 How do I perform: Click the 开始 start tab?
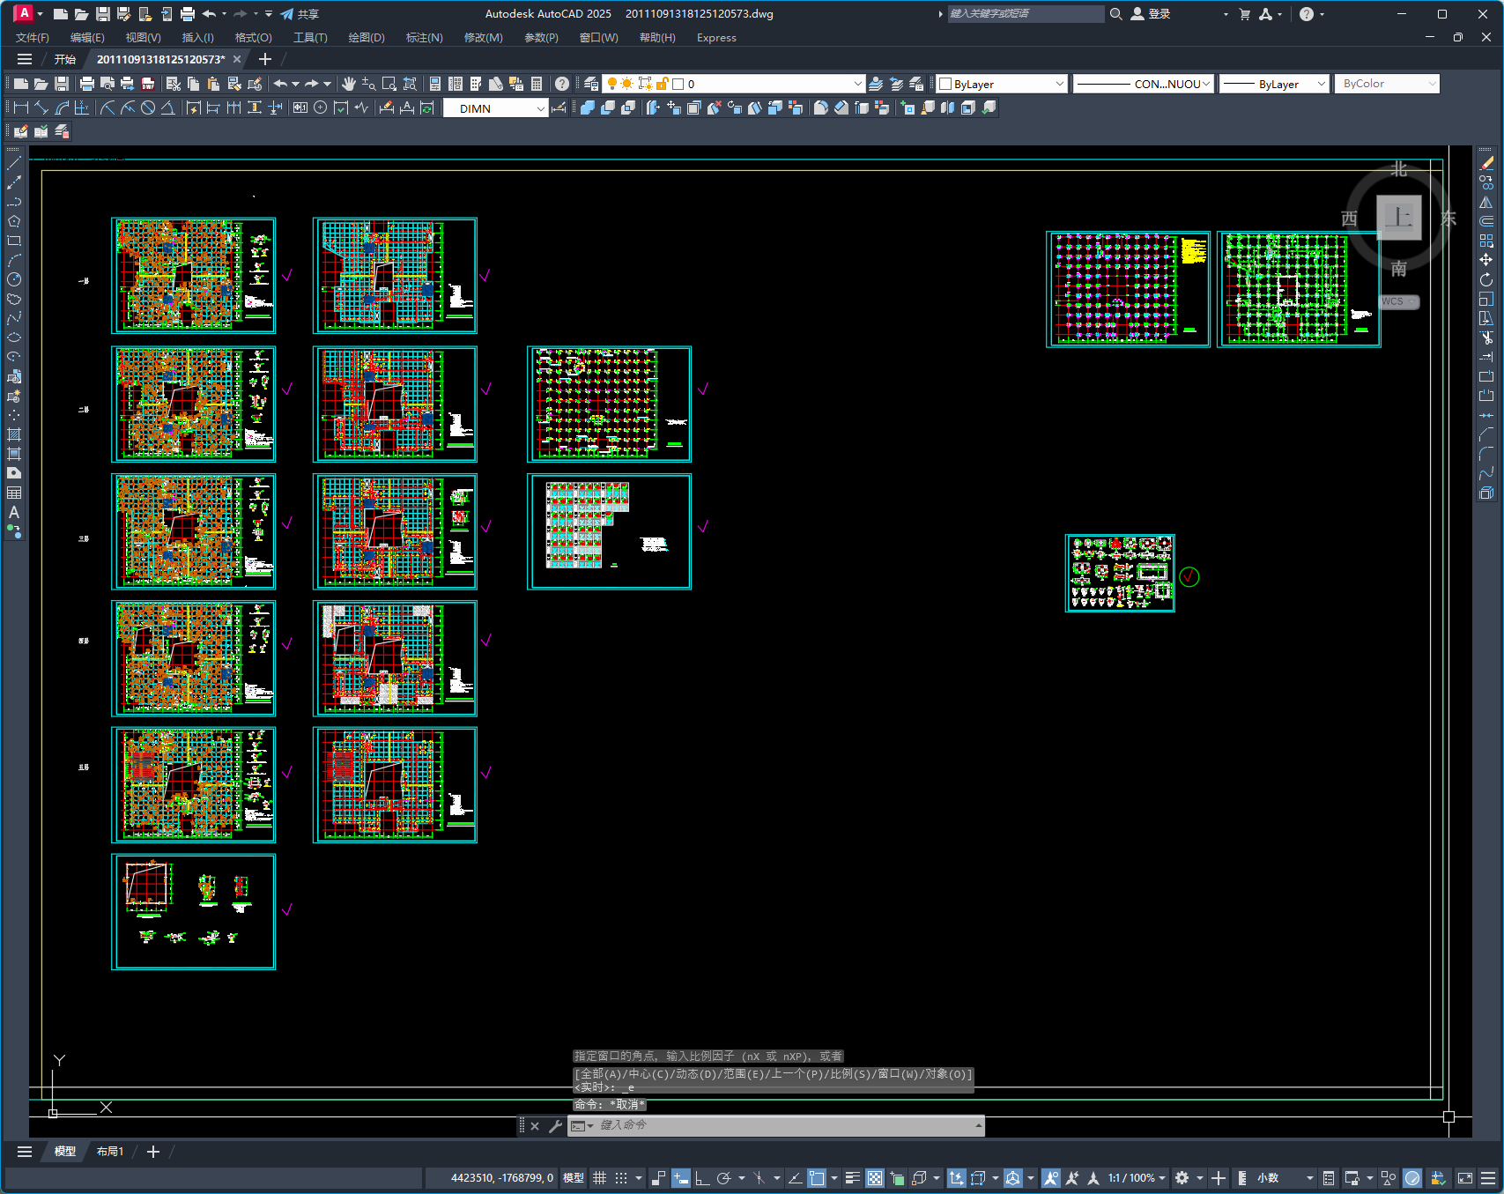click(x=65, y=59)
